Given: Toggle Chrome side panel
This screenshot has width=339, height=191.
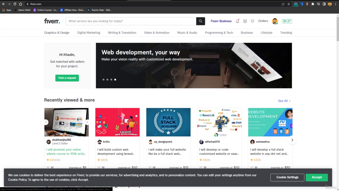Looking at the screenshot, I should (x=324, y=4).
